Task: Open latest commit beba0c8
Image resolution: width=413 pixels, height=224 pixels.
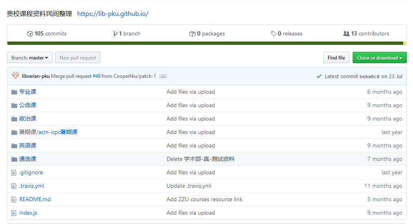Action: tap(369, 77)
